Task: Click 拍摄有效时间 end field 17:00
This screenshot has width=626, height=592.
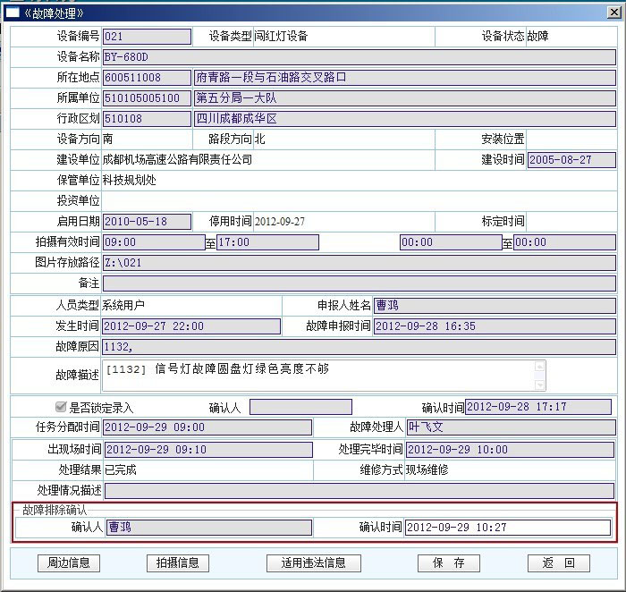Action: (x=267, y=242)
